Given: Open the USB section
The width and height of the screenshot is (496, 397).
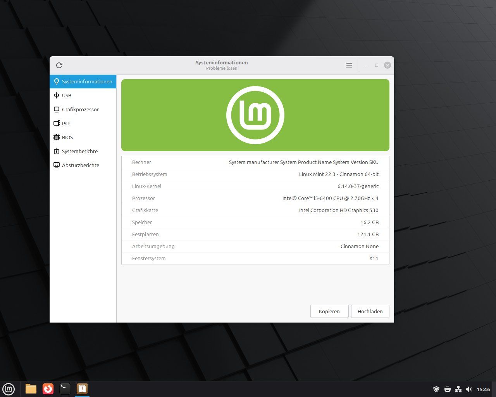Looking at the screenshot, I should 83,95.
